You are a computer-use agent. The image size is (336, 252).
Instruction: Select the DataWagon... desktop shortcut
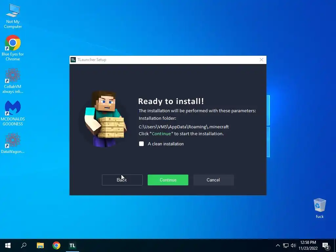coord(13,143)
